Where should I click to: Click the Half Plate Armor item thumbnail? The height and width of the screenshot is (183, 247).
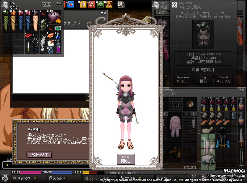(203, 35)
